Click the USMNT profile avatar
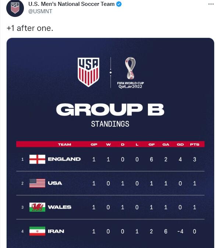The image size is (216, 248). pos(15,8)
